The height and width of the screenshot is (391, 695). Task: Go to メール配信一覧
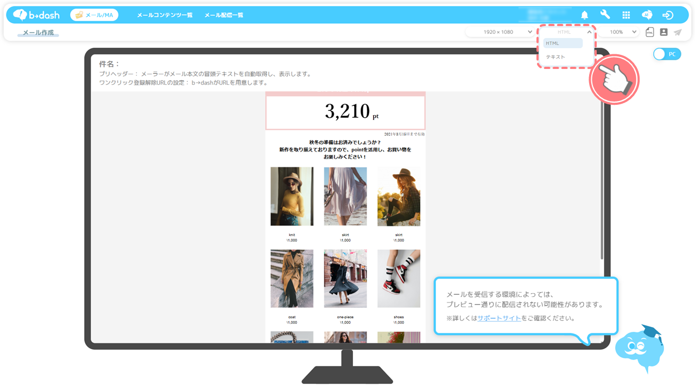pyautogui.click(x=224, y=15)
